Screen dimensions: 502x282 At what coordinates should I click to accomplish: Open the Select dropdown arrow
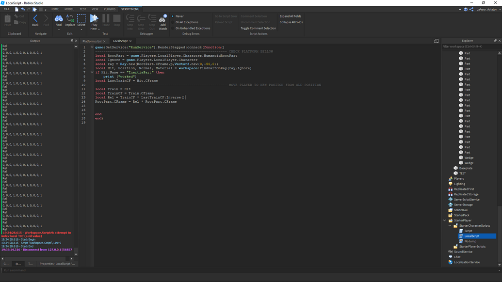tap(81, 30)
